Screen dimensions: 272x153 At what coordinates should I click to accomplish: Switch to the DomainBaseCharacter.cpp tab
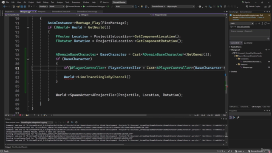pos(87,11)
